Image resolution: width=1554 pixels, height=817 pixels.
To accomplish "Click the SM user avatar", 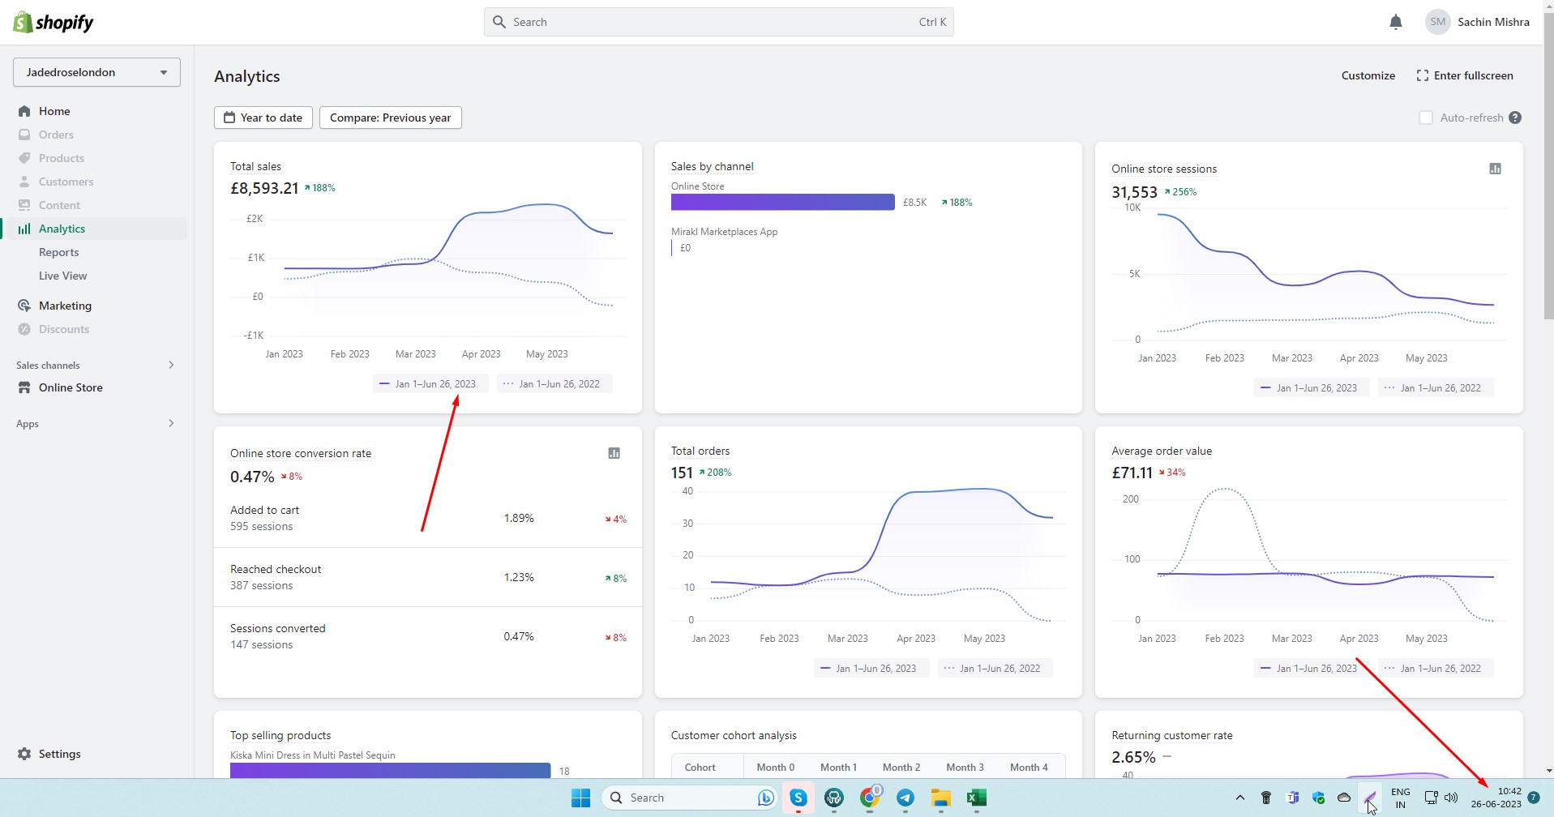I will coord(1437,22).
